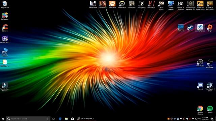Select the Google Chrome shortcut
The image size is (216, 121).
[x=200, y=110]
